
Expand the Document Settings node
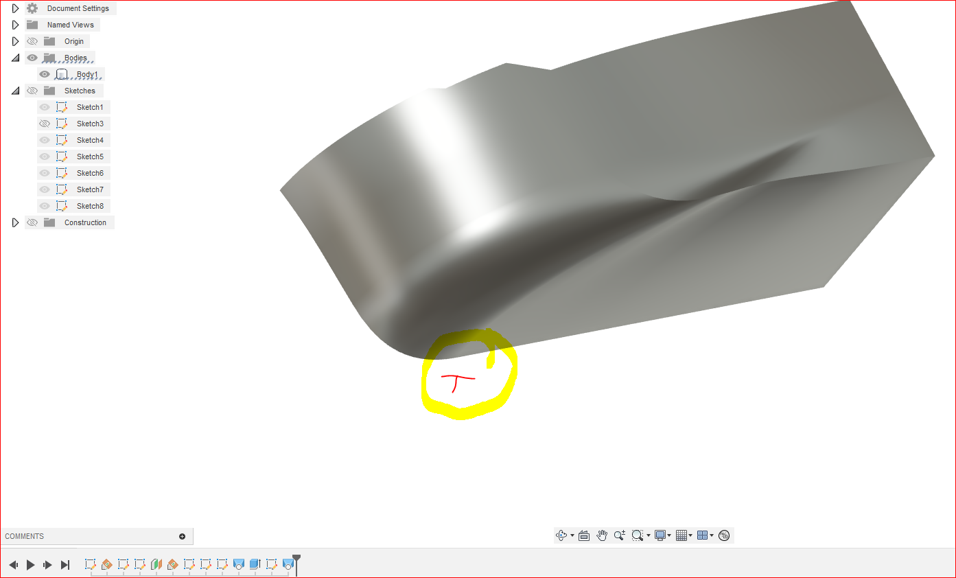tap(15, 8)
